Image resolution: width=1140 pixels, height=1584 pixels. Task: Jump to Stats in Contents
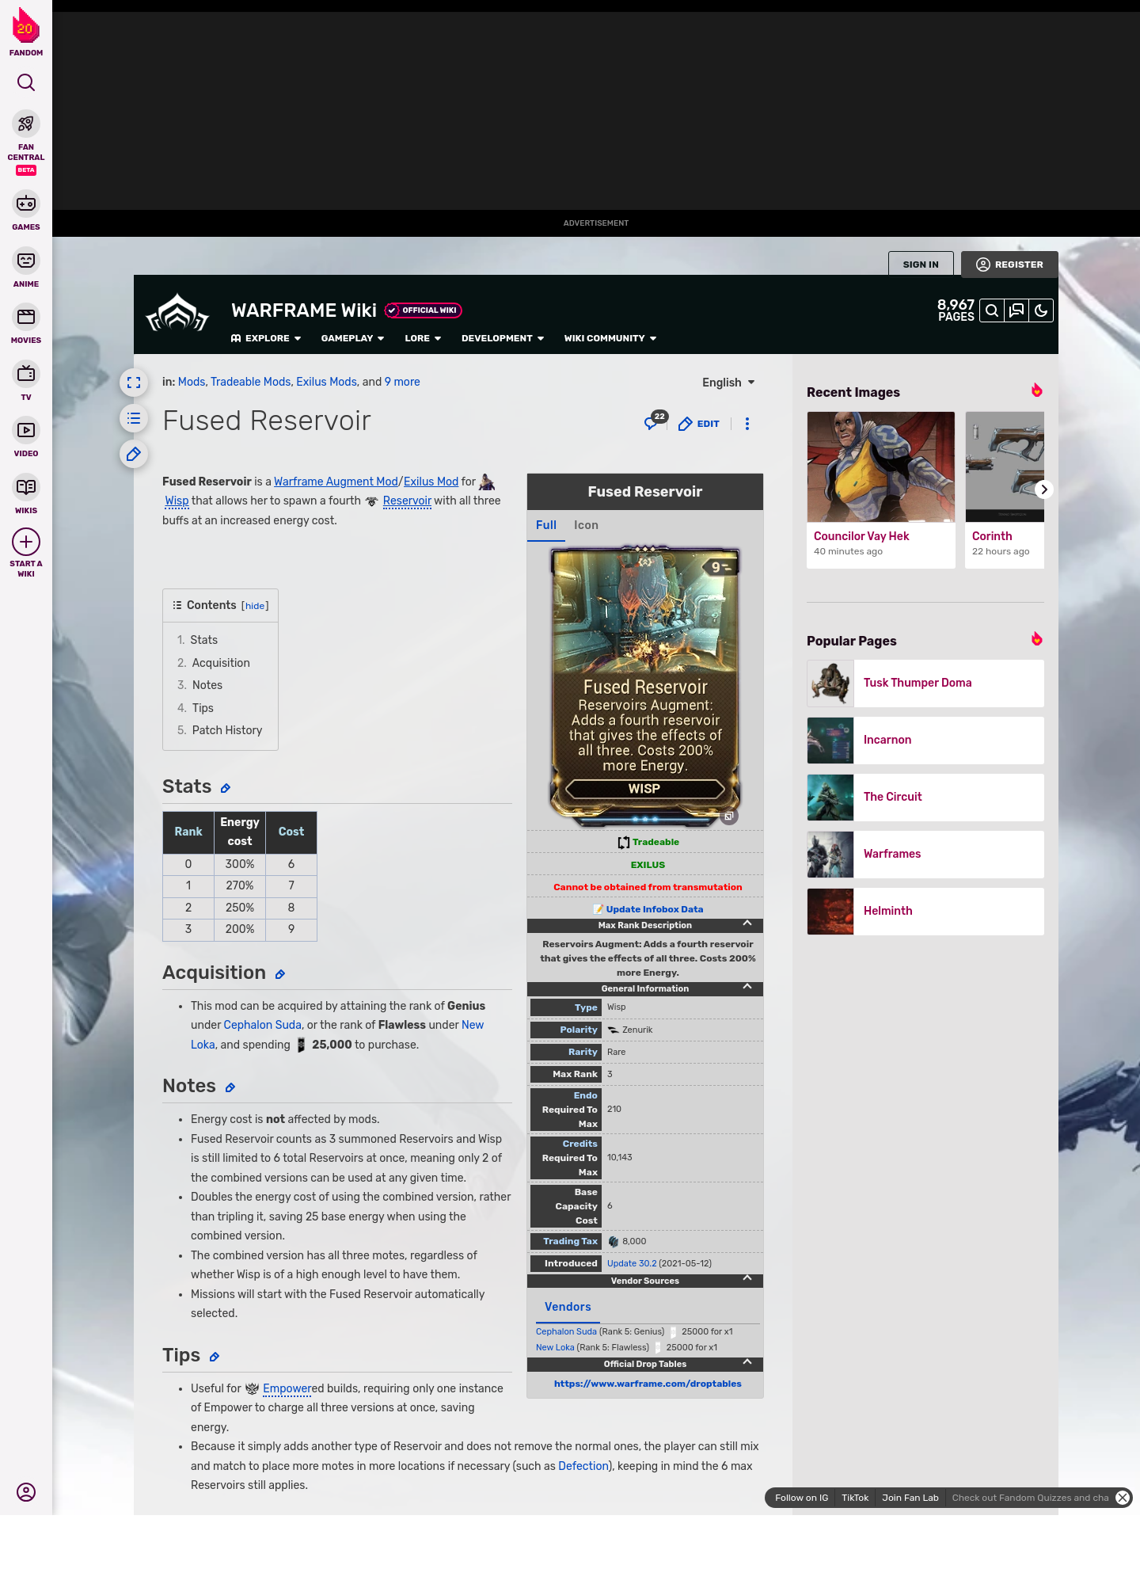203,640
